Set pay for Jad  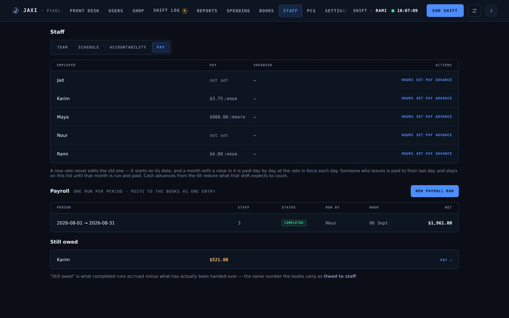pos(424,80)
